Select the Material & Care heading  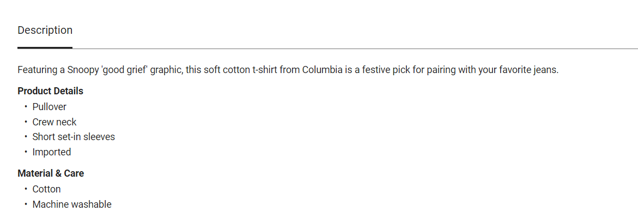point(51,173)
